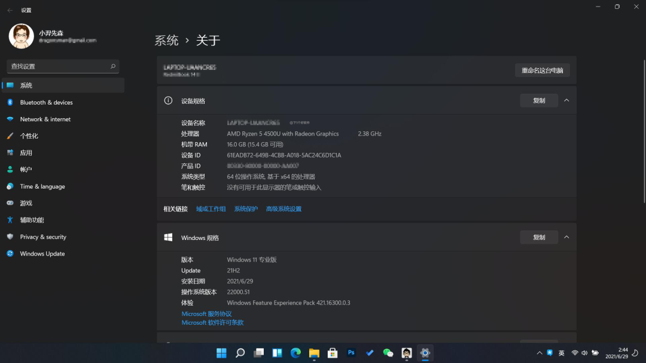The width and height of the screenshot is (646, 363).
Task: Open Widgets from taskbar
Action: point(277,353)
